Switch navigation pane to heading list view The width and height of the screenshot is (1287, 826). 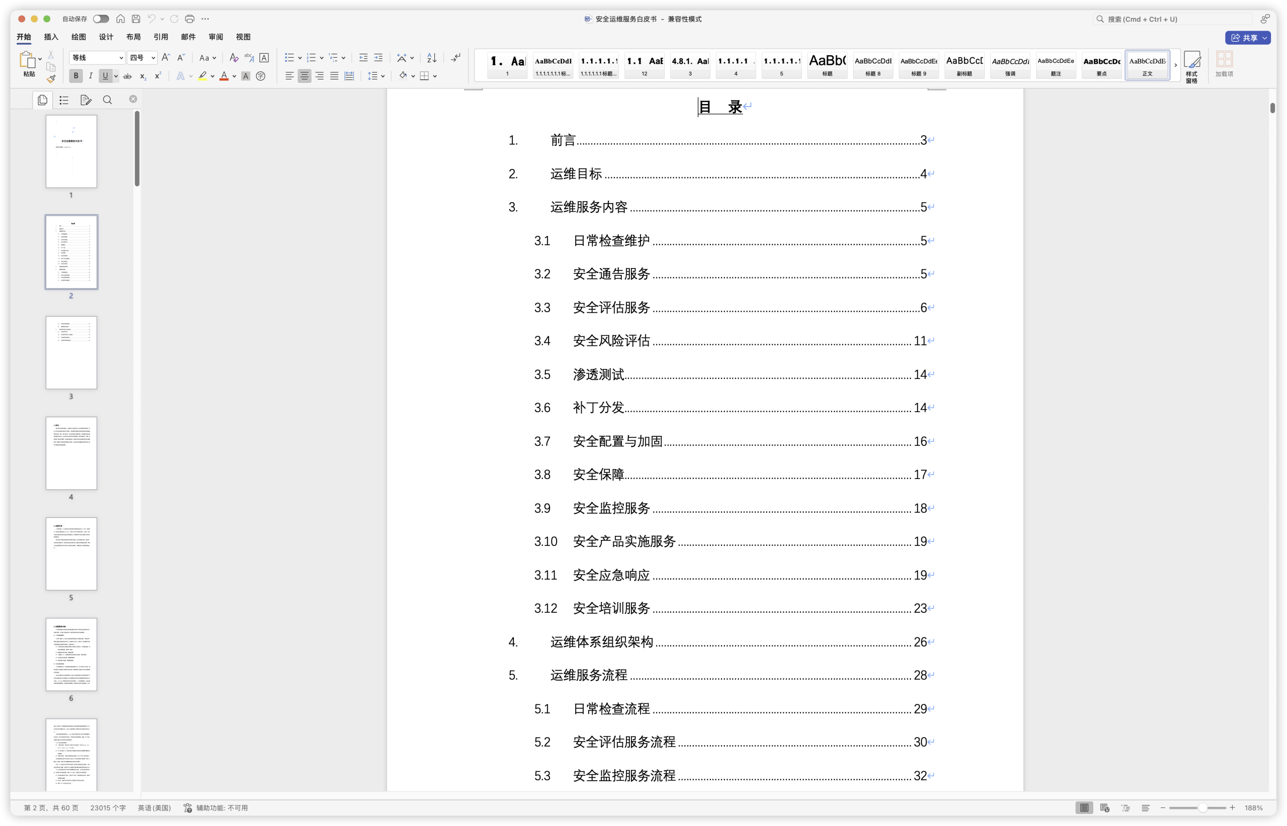(x=63, y=100)
